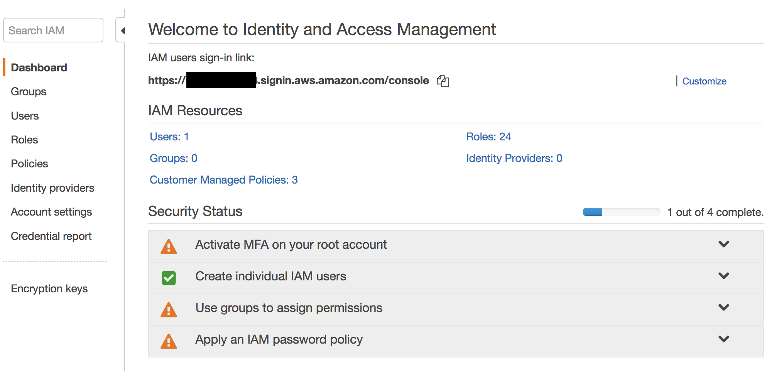The image size is (774, 371).
Task: Click the IAM users sign-in URL text
Action: tap(289, 80)
